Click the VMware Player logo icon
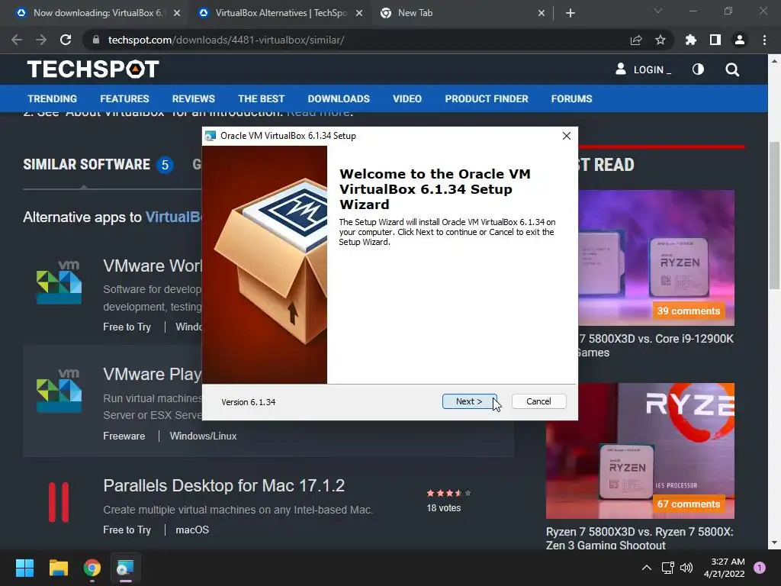Screen dimensions: 781x586 point(59,391)
